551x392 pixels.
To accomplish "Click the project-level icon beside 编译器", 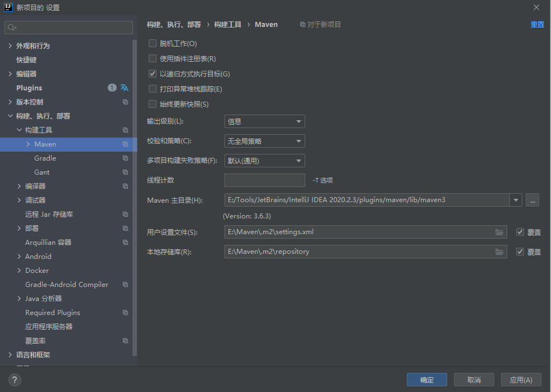I will tap(125, 186).
